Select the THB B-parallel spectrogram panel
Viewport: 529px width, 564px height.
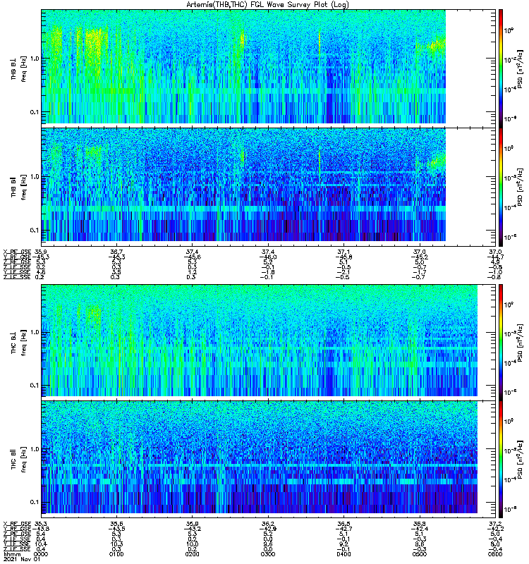pos(268,187)
